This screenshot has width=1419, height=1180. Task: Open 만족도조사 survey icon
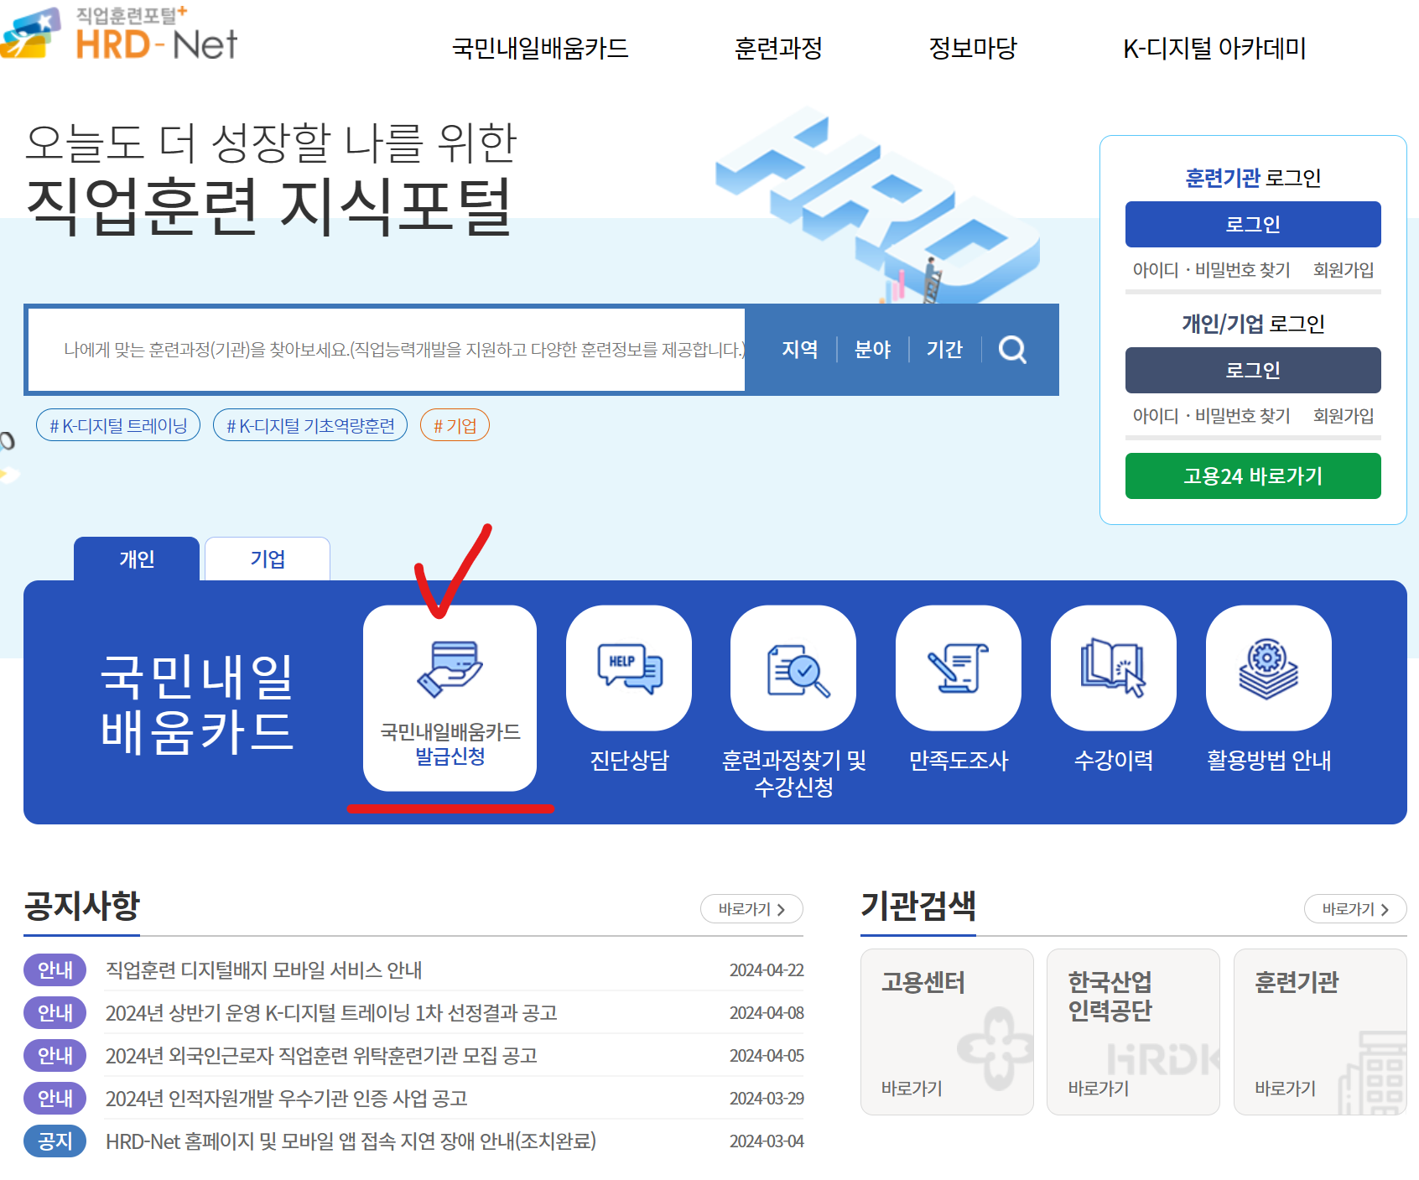pos(959,668)
